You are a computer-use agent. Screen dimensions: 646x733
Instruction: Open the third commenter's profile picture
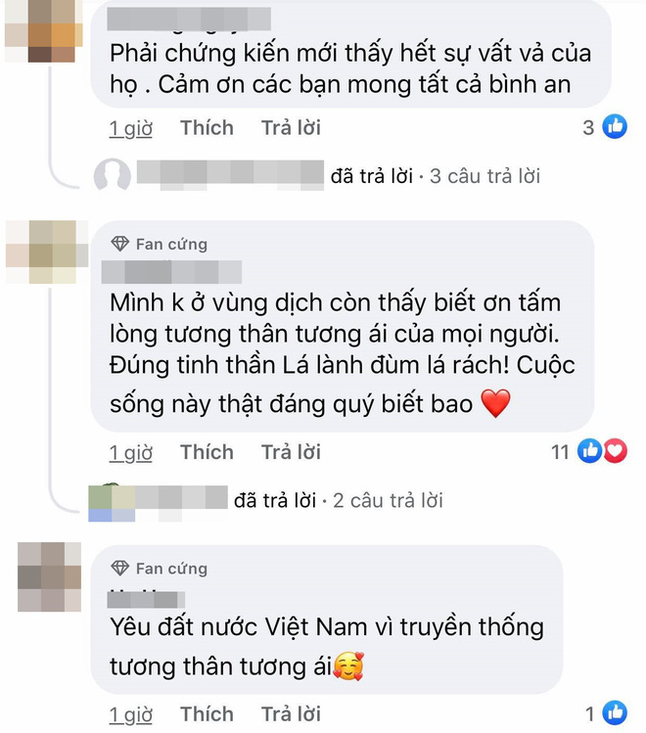click(50, 576)
